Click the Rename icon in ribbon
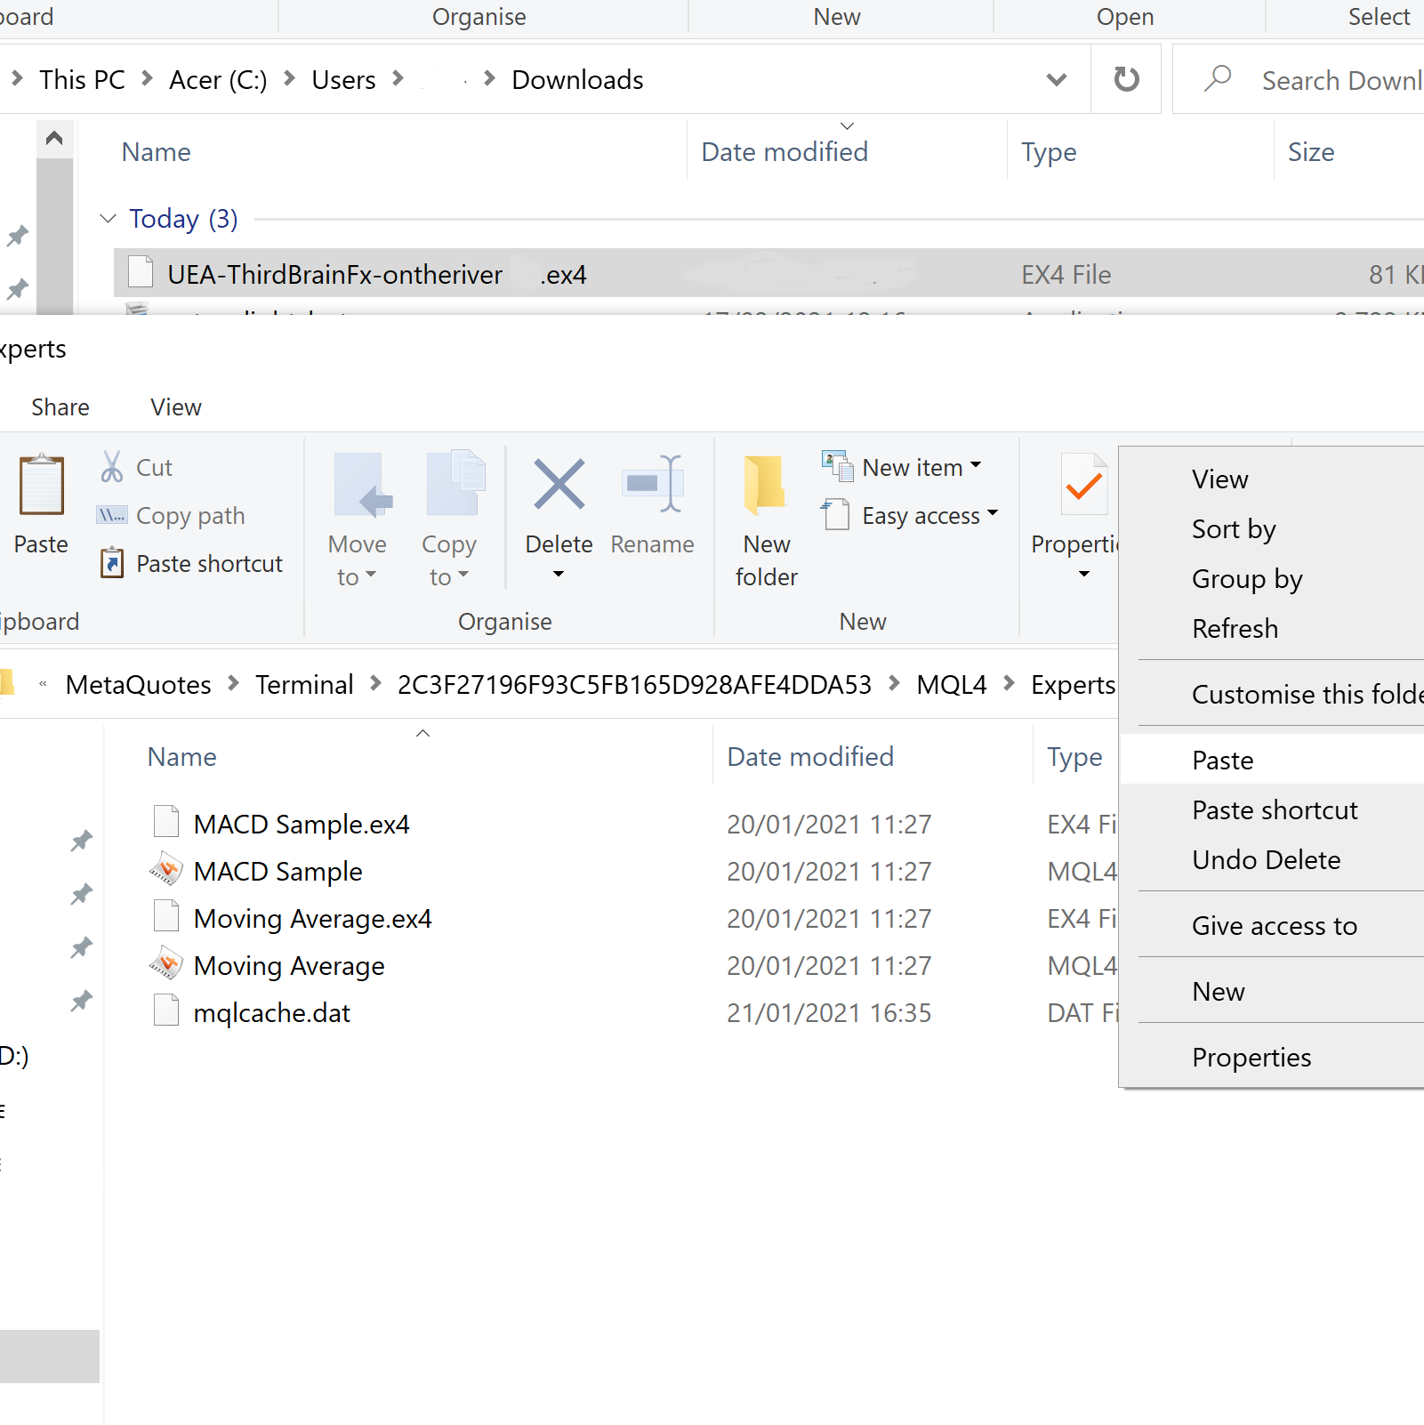1424x1425 pixels. click(652, 485)
